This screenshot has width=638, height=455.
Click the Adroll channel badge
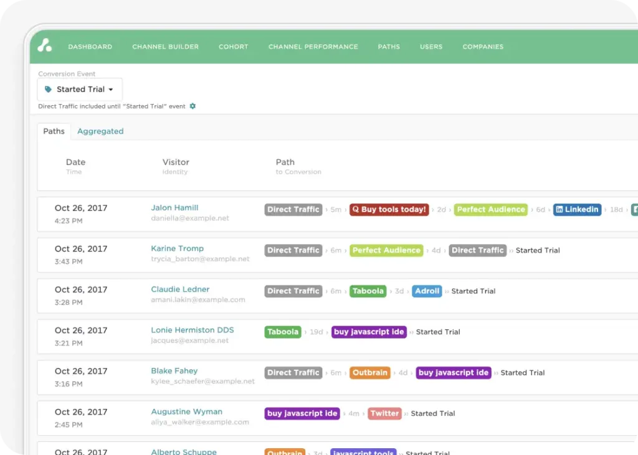coord(427,291)
